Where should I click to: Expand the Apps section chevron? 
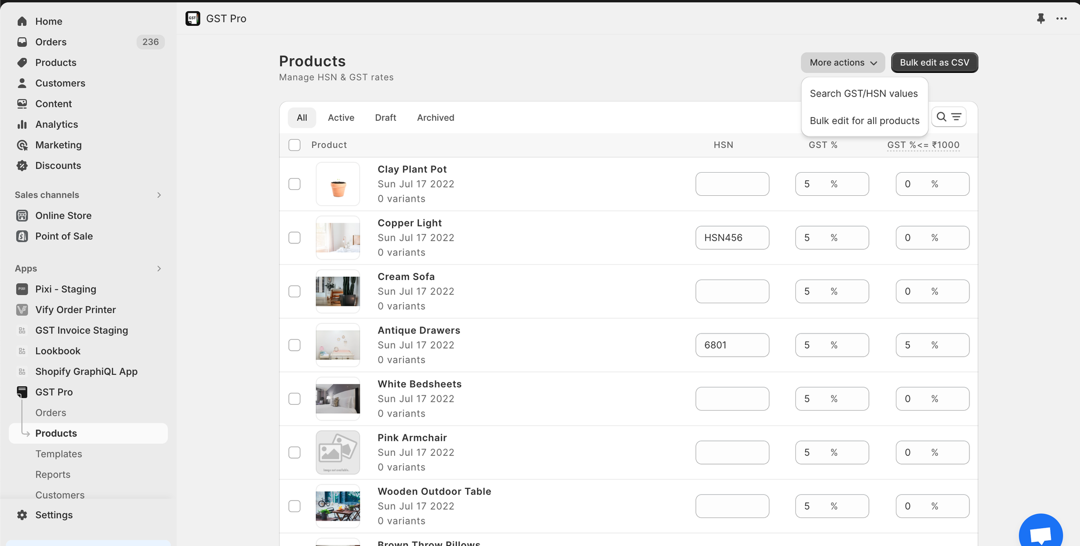tap(159, 269)
